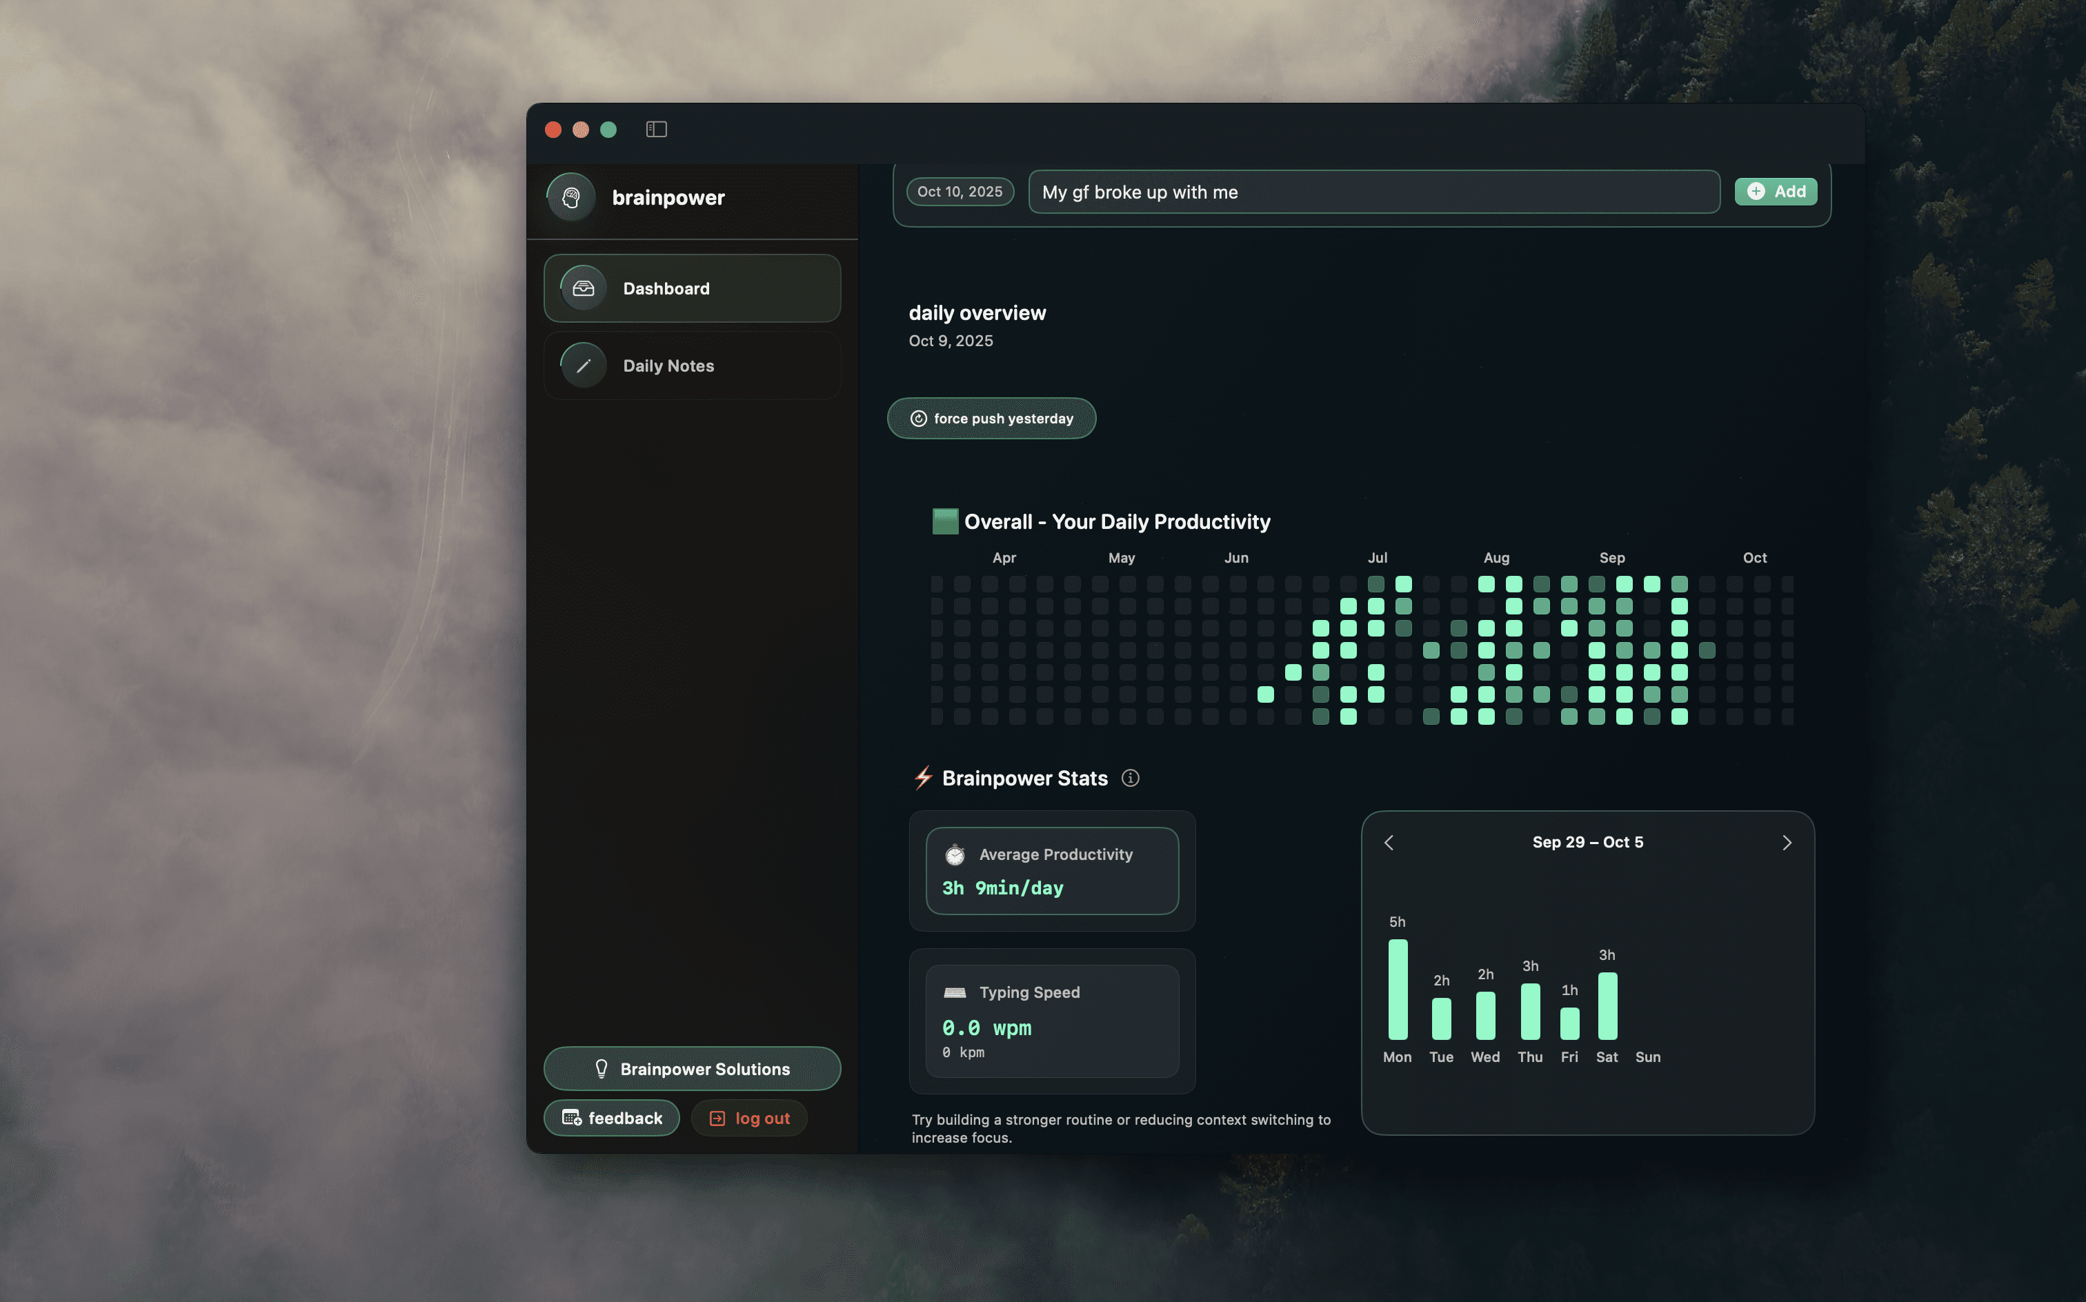Click the lightning bolt stats icon
Image resolution: width=2086 pixels, height=1302 pixels.
tap(923, 779)
